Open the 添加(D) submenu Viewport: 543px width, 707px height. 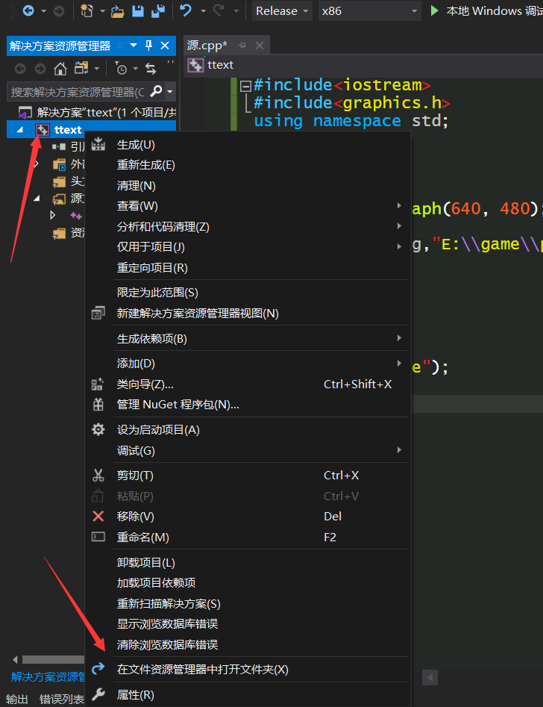pos(248,364)
